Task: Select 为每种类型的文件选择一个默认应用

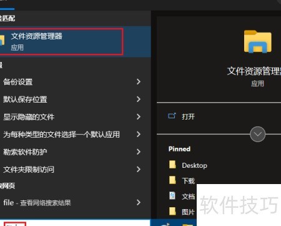Action: coord(61,135)
